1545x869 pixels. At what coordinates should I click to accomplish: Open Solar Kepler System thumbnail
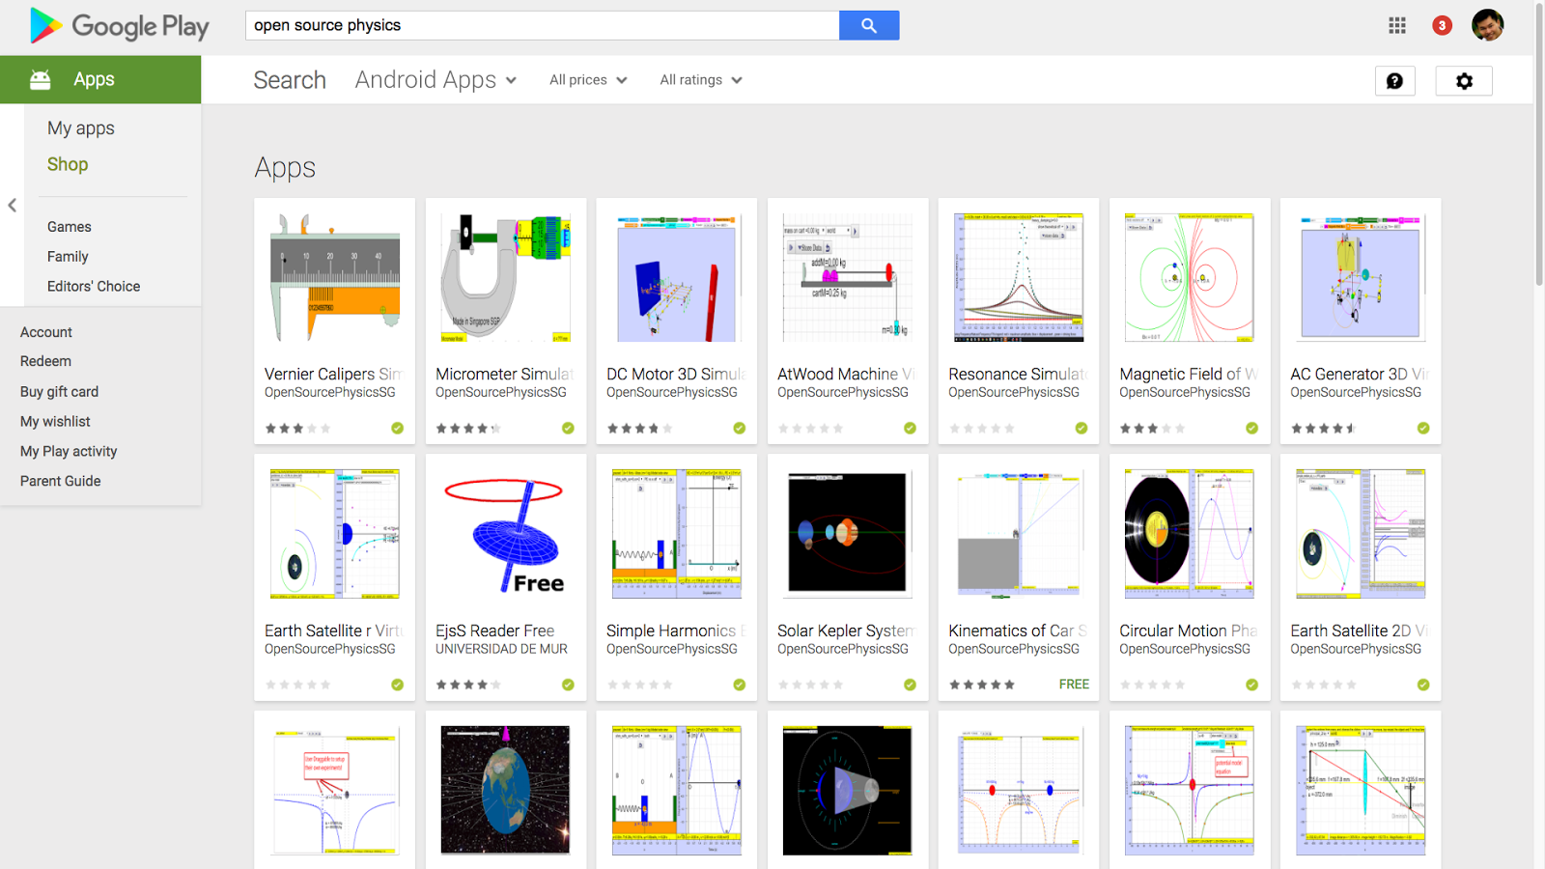pyautogui.click(x=848, y=534)
